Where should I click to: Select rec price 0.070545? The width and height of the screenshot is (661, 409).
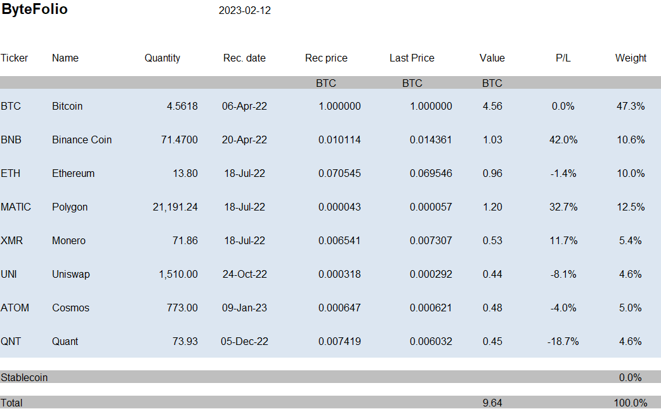click(x=339, y=174)
